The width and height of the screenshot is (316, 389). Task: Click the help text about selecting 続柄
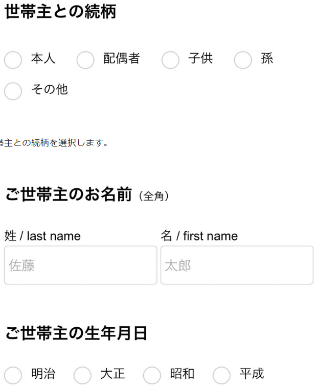point(54,143)
